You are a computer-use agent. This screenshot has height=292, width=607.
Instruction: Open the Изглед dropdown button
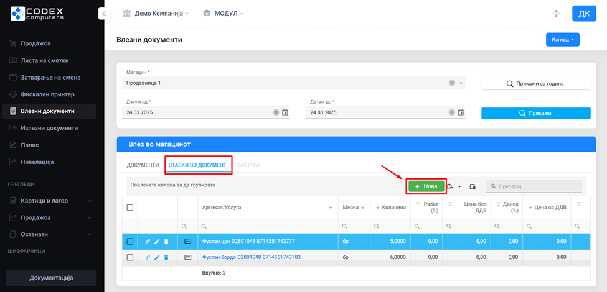point(562,40)
